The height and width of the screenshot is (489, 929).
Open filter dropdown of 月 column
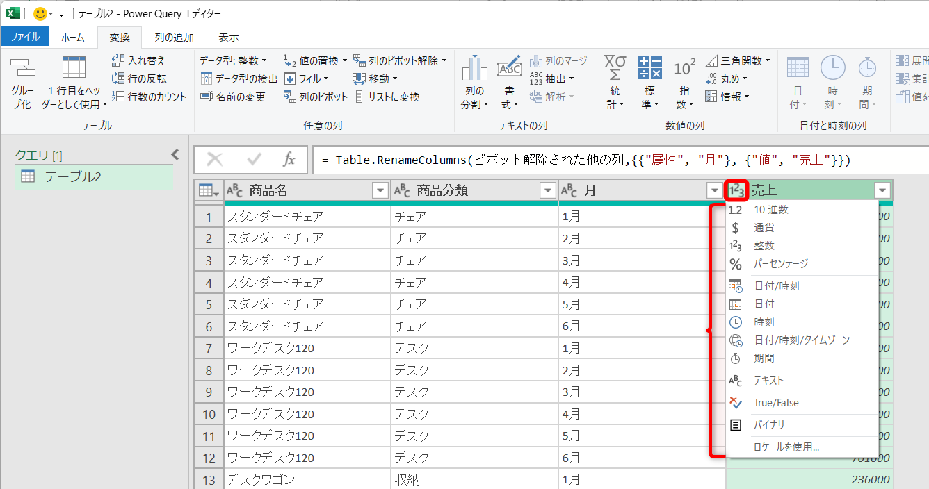pos(714,190)
